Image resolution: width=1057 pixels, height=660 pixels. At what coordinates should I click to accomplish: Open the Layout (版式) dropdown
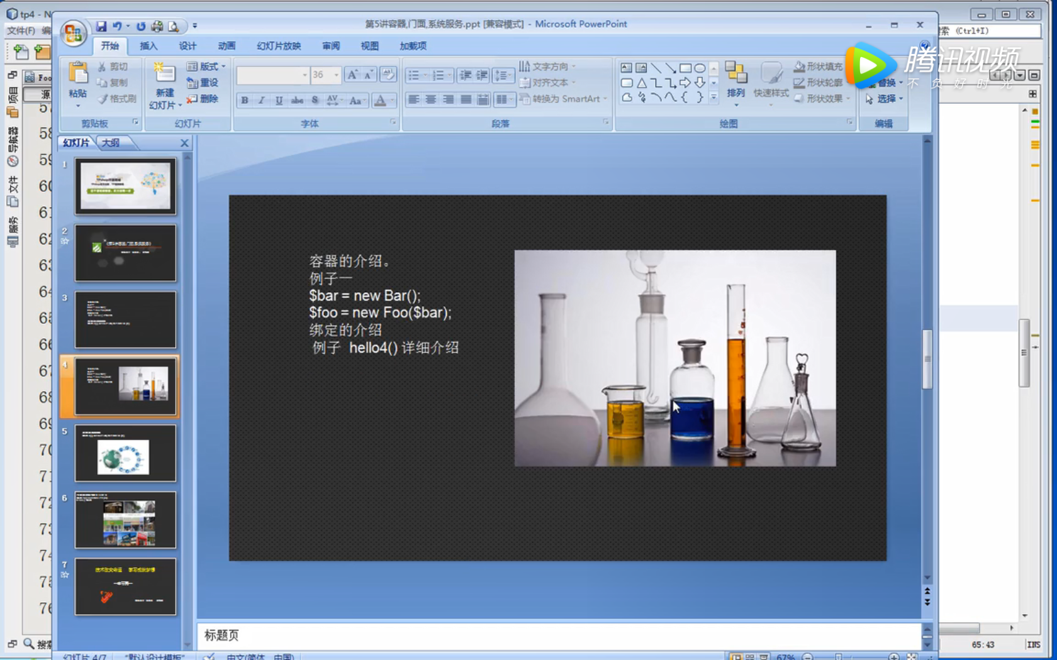coord(206,67)
